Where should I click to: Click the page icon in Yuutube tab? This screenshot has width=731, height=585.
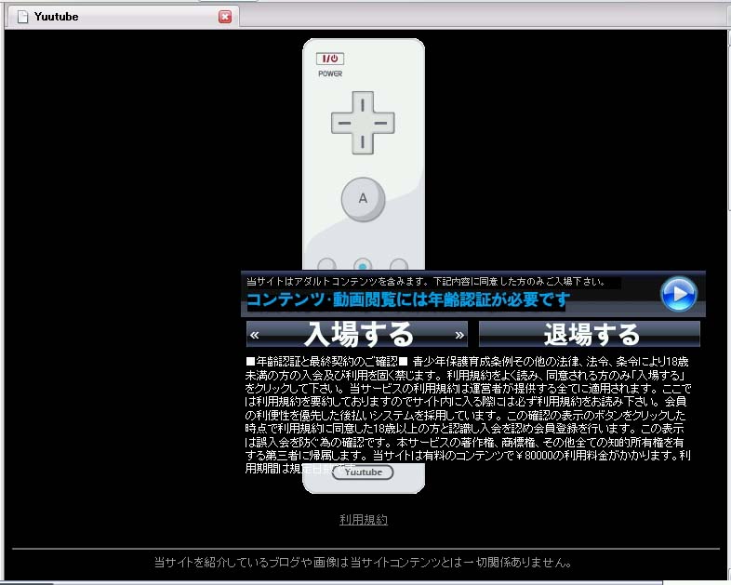22,18
